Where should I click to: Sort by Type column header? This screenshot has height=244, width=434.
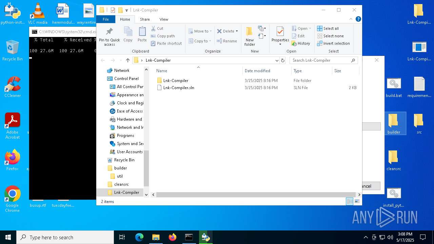312,70
